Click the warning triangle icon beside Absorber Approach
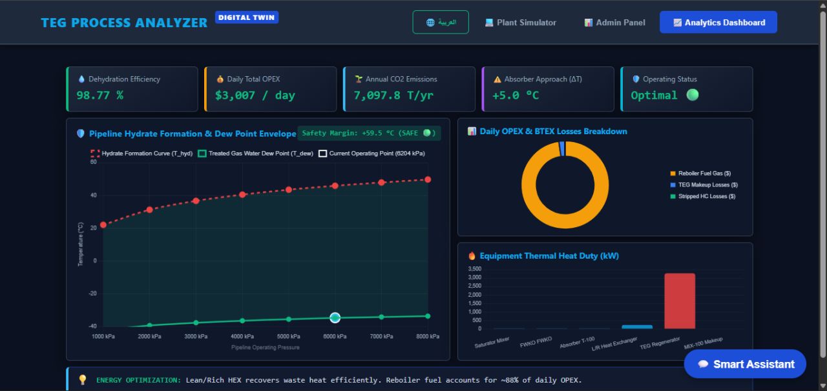Viewport: 827px width, 391px height. [x=497, y=79]
